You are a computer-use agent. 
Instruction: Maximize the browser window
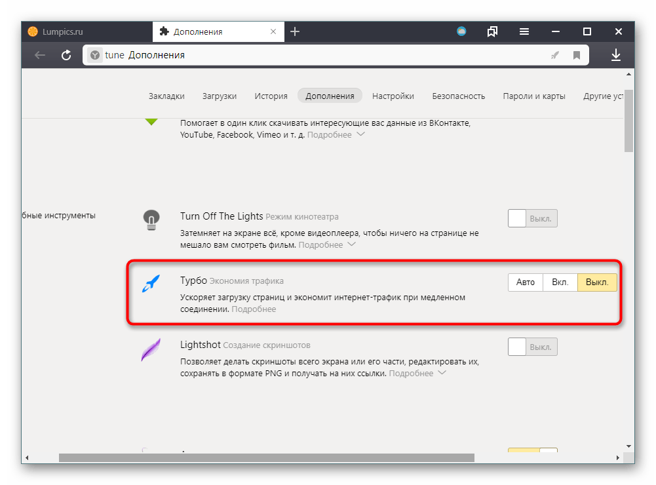click(x=587, y=31)
